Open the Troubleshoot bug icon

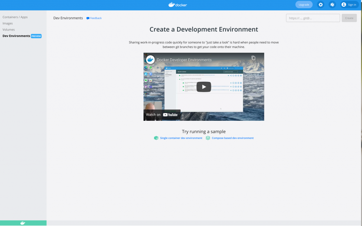point(332,5)
